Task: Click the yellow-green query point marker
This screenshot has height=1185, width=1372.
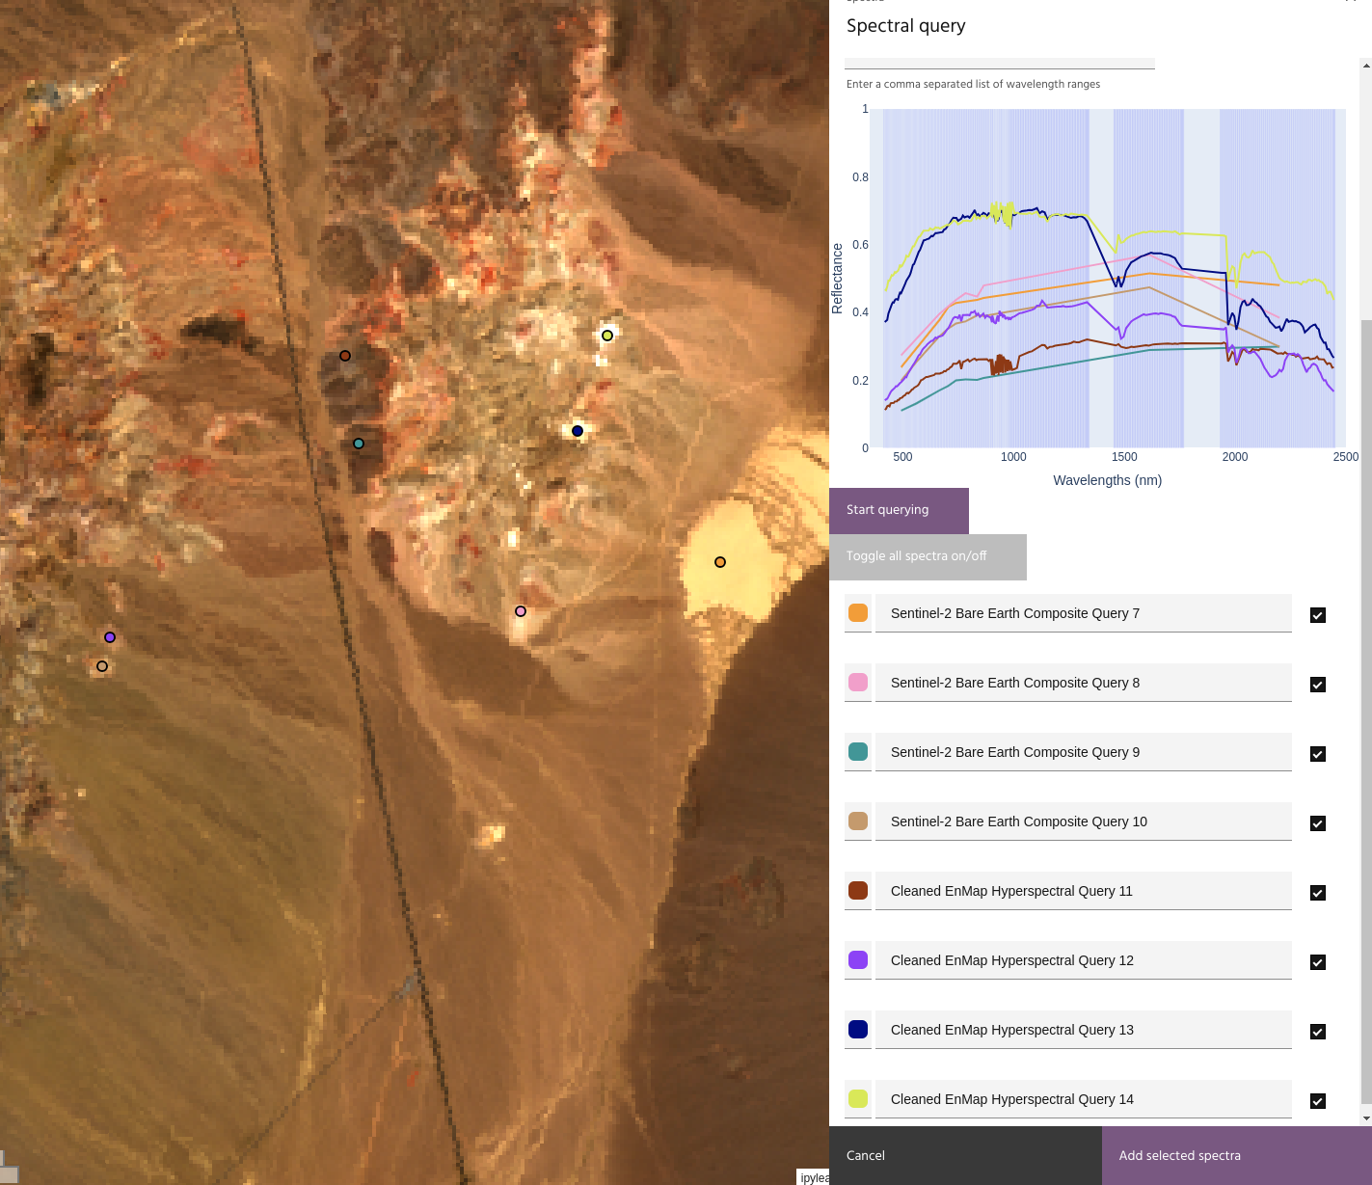Action: point(607,336)
